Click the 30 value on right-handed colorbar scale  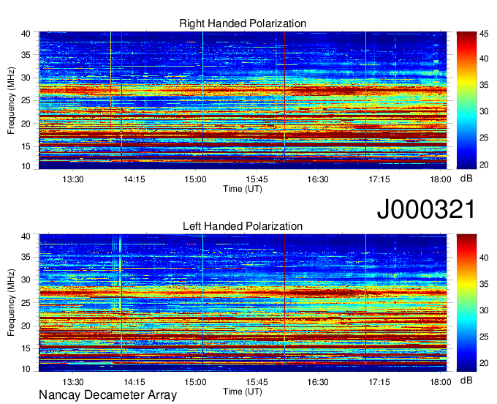pyautogui.click(x=484, y=111)
